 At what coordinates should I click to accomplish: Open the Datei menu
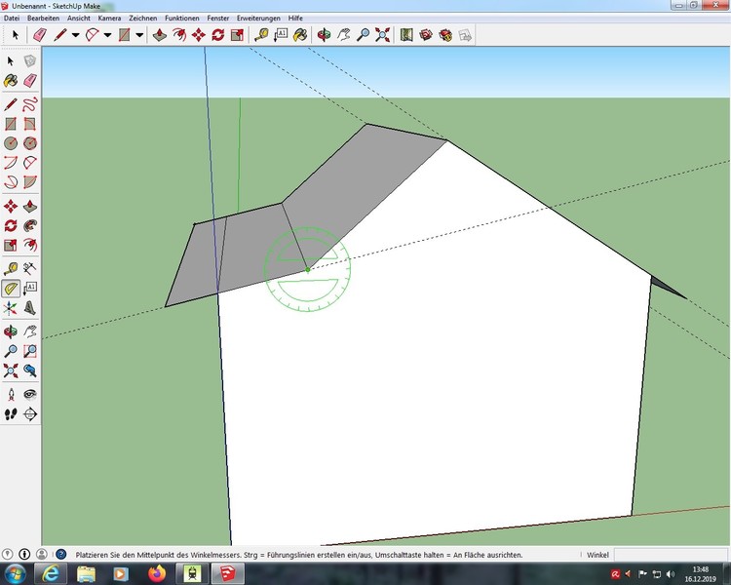pyautogui.click(x=12, y=19)
